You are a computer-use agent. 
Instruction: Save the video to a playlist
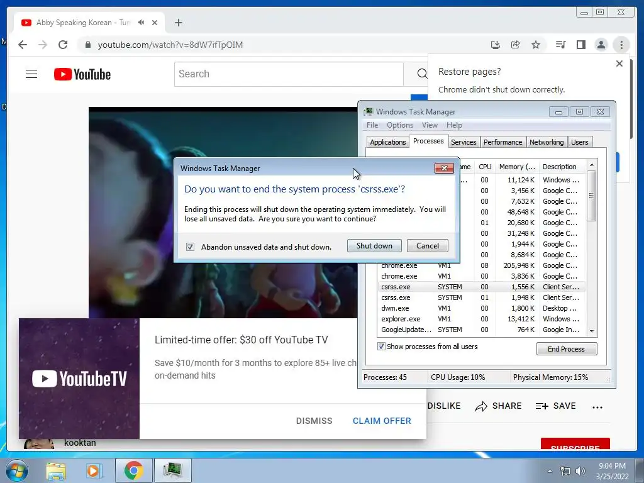[556, 406]
